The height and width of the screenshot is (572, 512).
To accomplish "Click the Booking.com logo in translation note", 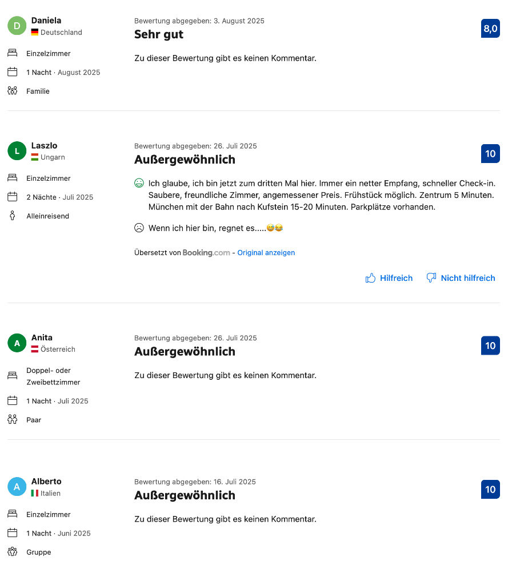I will coord(206,253).
